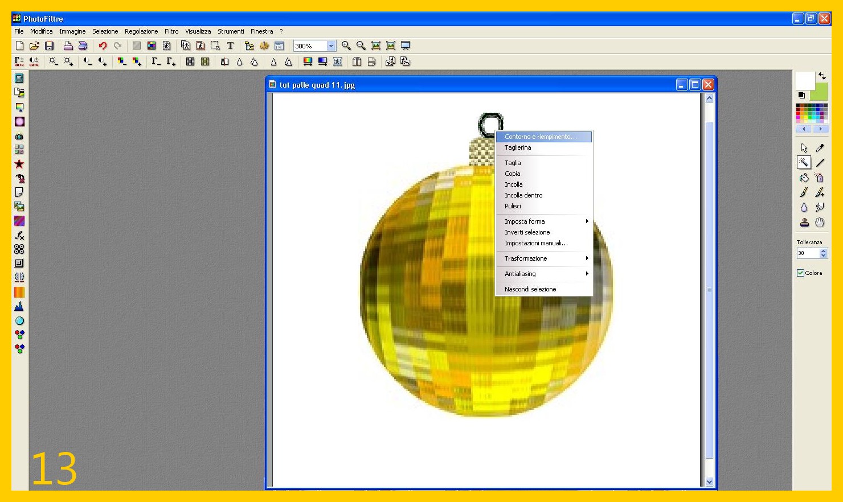
Task: Swap foreground and background colors
Action: (x=822, y=76)
